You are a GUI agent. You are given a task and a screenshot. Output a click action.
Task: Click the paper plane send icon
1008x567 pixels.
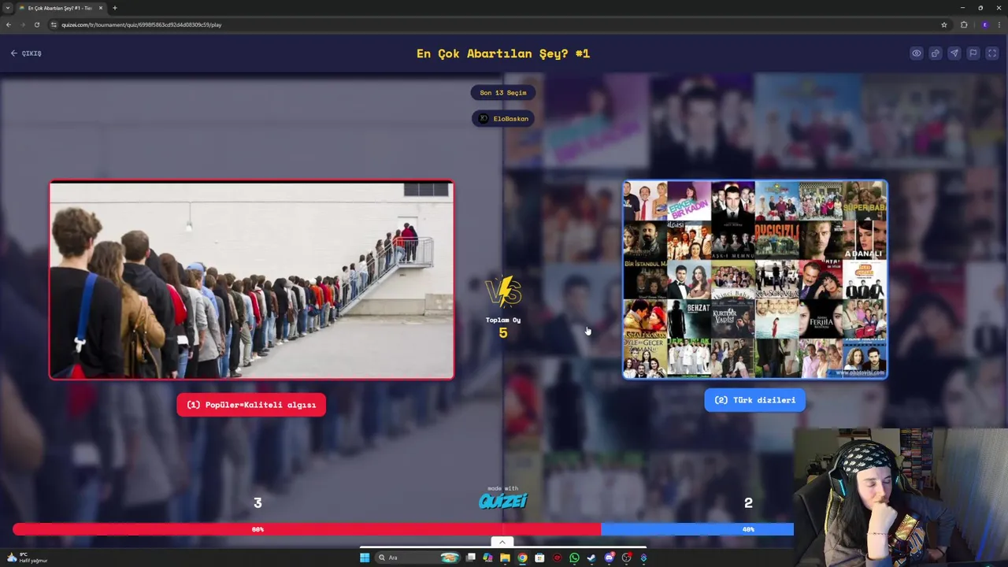tap(954, 54)
